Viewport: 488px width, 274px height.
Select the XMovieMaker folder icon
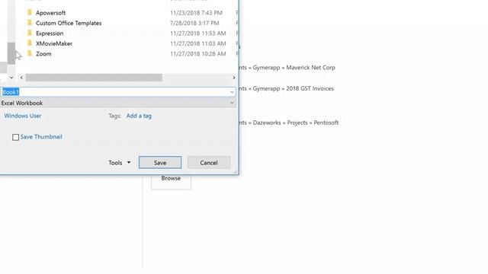click(x=30, y=43)
